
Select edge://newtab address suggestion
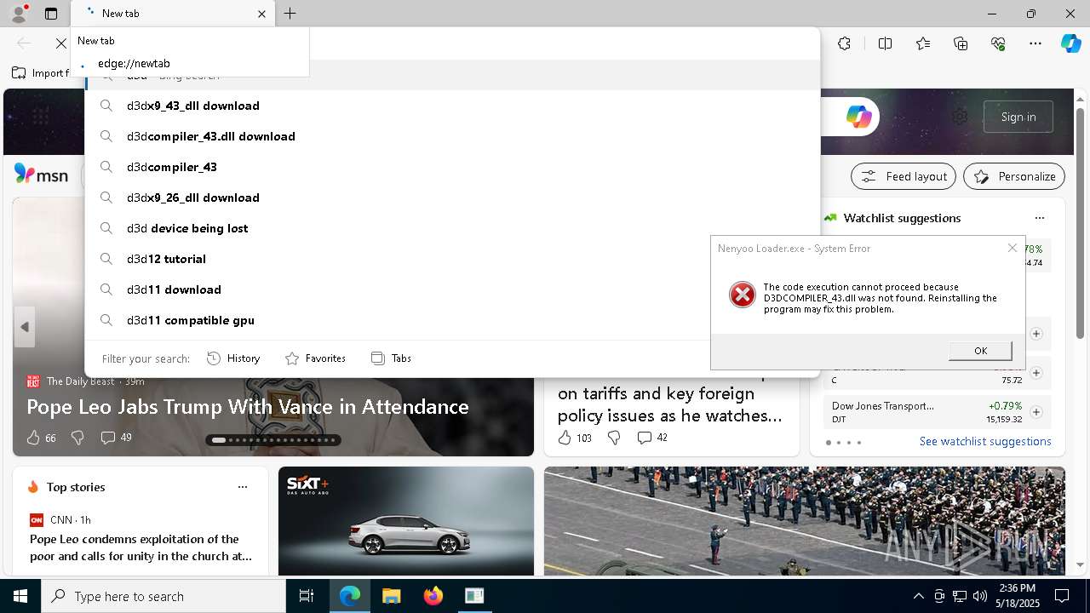190,63
